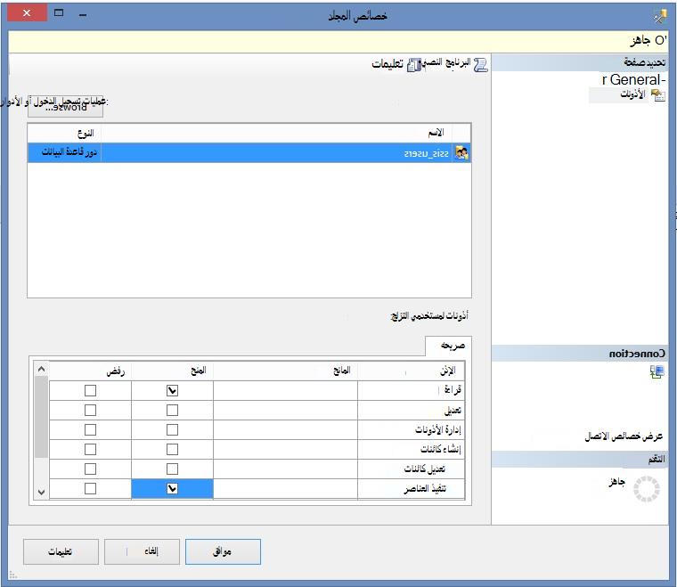This screenshot has width=677, height=587.
Task: Check Grant for إدارة الأذونات row
Action: point(172,430)
